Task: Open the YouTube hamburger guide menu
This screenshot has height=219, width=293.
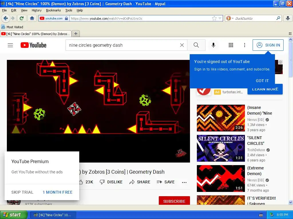Action: pos(10,45)
